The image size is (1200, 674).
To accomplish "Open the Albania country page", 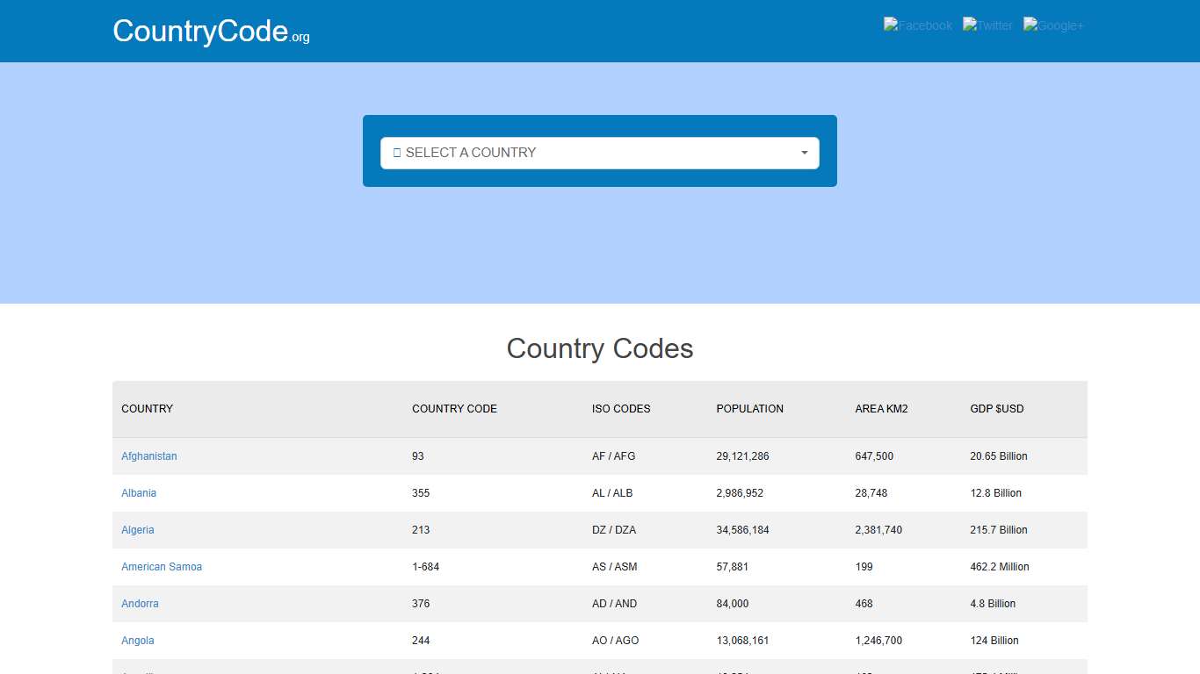I will click(x=138, y=493).
